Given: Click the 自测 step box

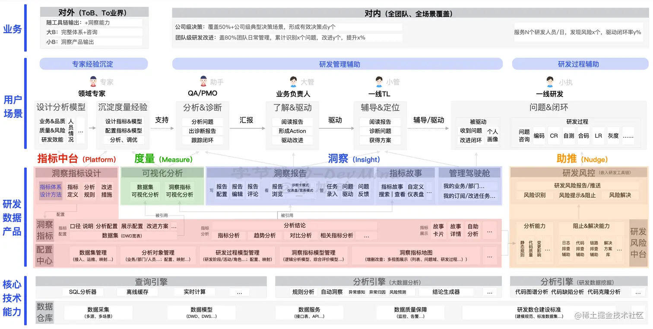Looking at the screenshot, I should (x=569, y=136).
